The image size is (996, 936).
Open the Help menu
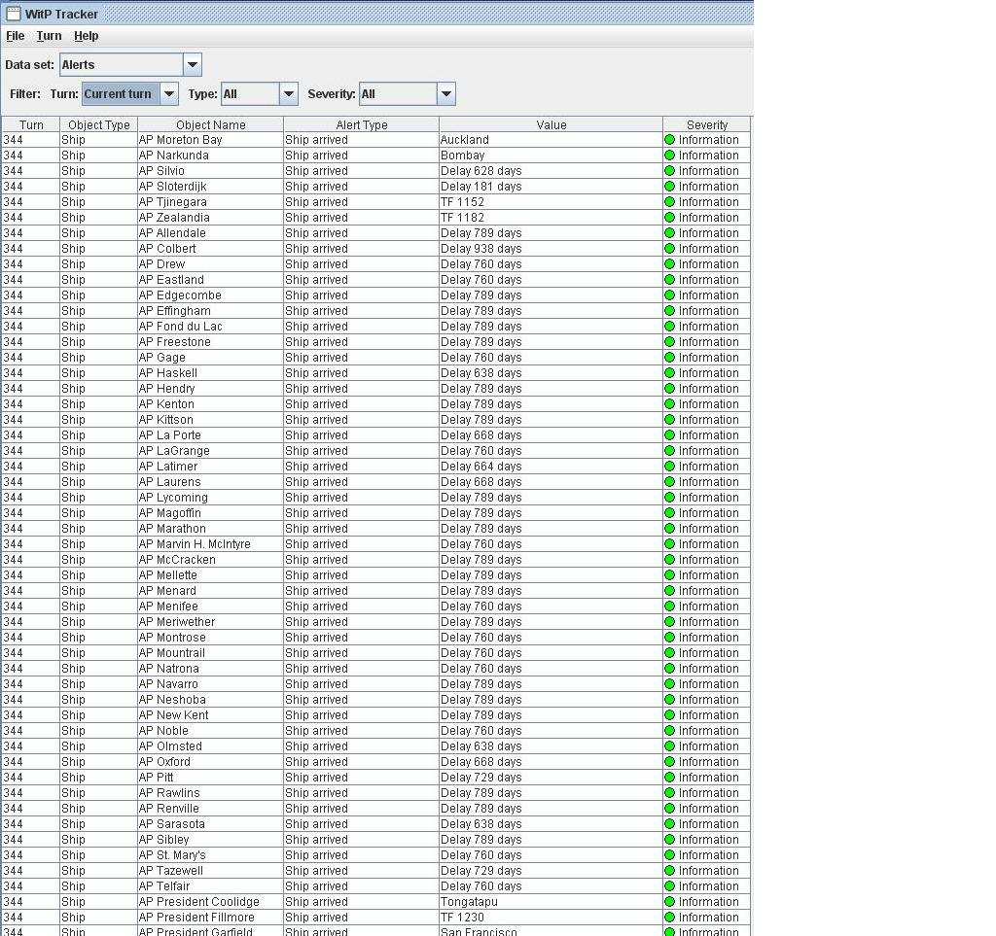click(87, 36)
